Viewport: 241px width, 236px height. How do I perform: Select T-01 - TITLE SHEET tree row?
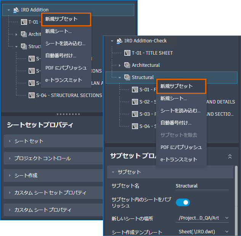point(172,53)
